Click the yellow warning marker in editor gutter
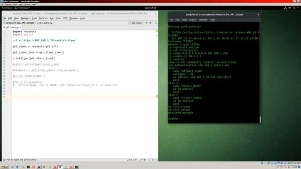 point(157,31)
